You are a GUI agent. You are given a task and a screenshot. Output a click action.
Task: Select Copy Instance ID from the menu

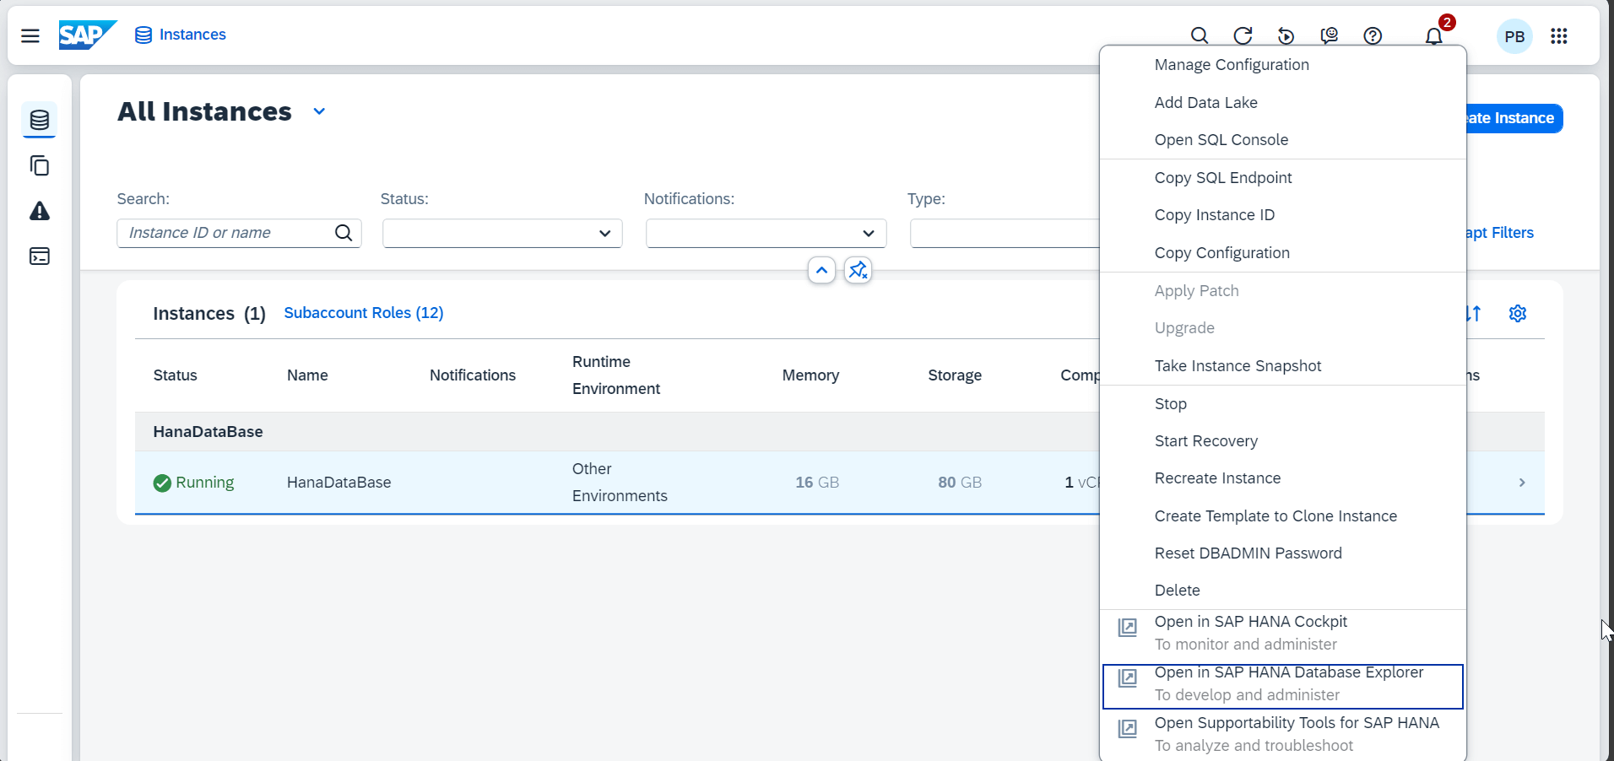1215,214
